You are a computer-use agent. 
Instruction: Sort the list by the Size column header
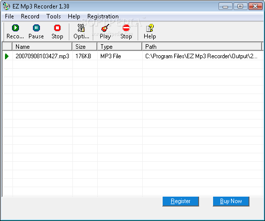[85, 46]
